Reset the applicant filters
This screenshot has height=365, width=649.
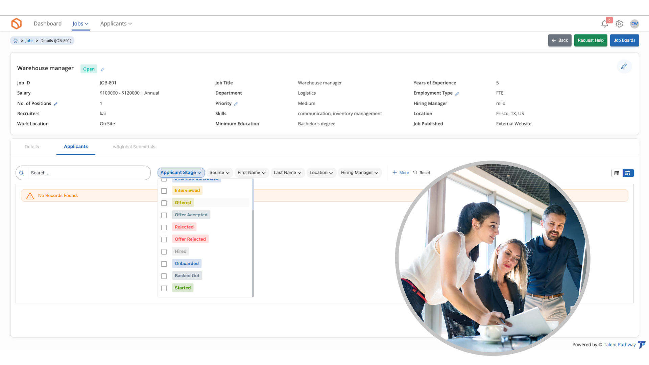coord(422,173)
